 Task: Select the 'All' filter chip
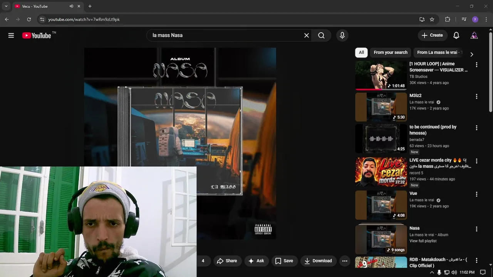pos(361,52)
